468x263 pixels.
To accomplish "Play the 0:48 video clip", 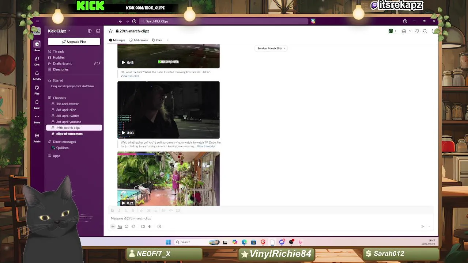I will click(123, 62).
